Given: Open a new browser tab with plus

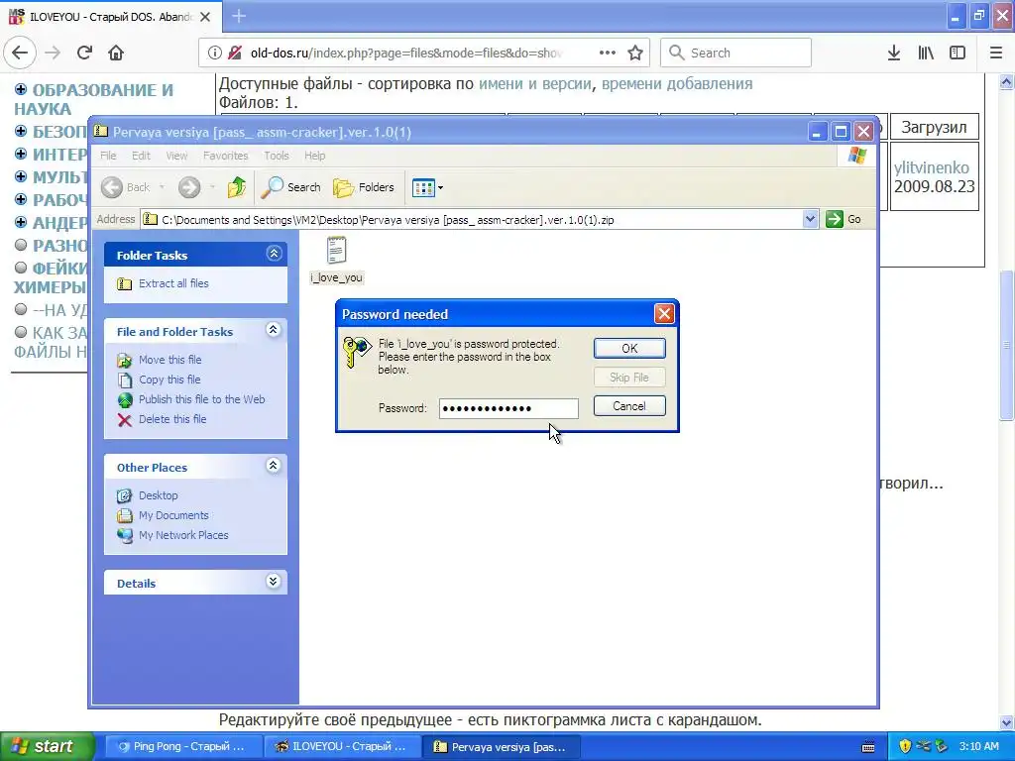Looking at the screenshot, I should coord(239,16).
